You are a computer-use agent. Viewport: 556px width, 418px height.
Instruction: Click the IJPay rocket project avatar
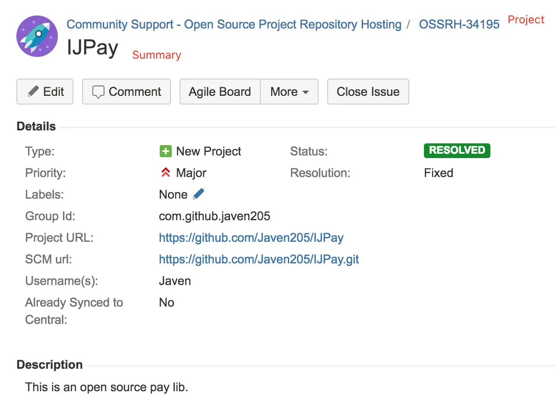pos(37,36)
